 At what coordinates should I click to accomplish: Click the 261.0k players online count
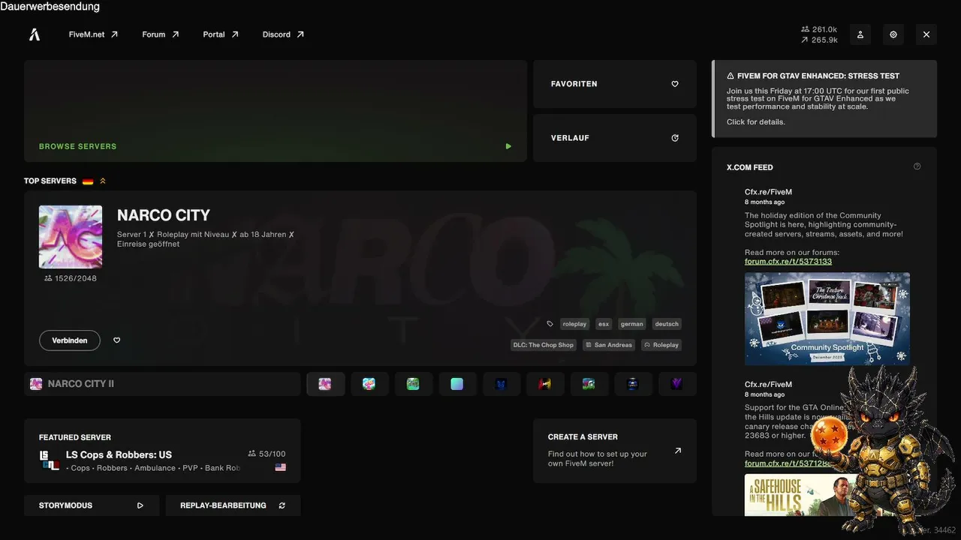(819, 30)
